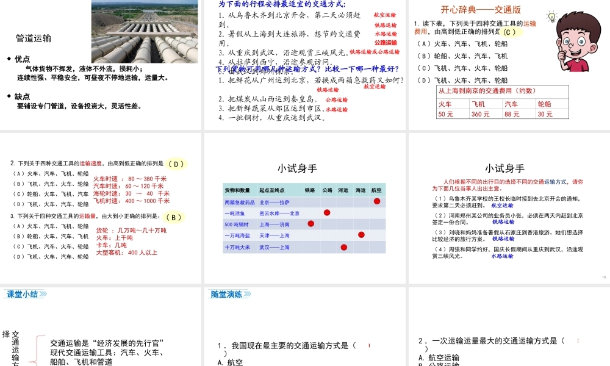
Task: Click item (4) 周强和同学约好
Action: click(x=508, y=253)
